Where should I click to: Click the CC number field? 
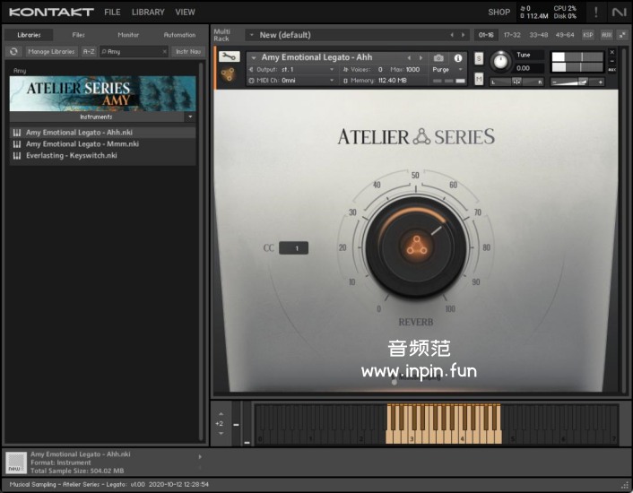(x=293, y=248)
